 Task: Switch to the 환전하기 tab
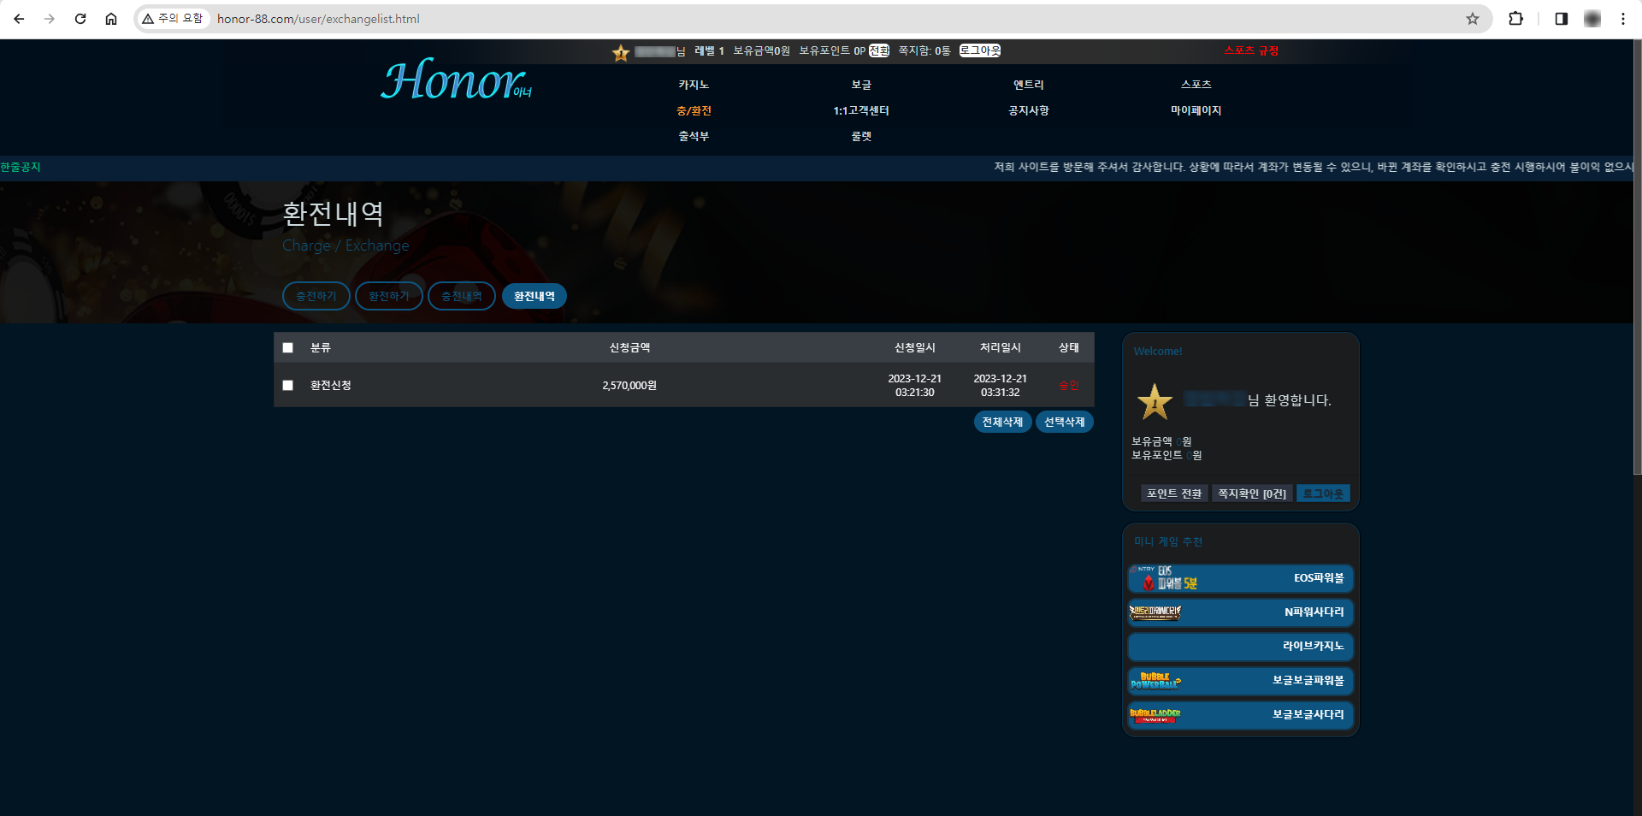point(389,296)
